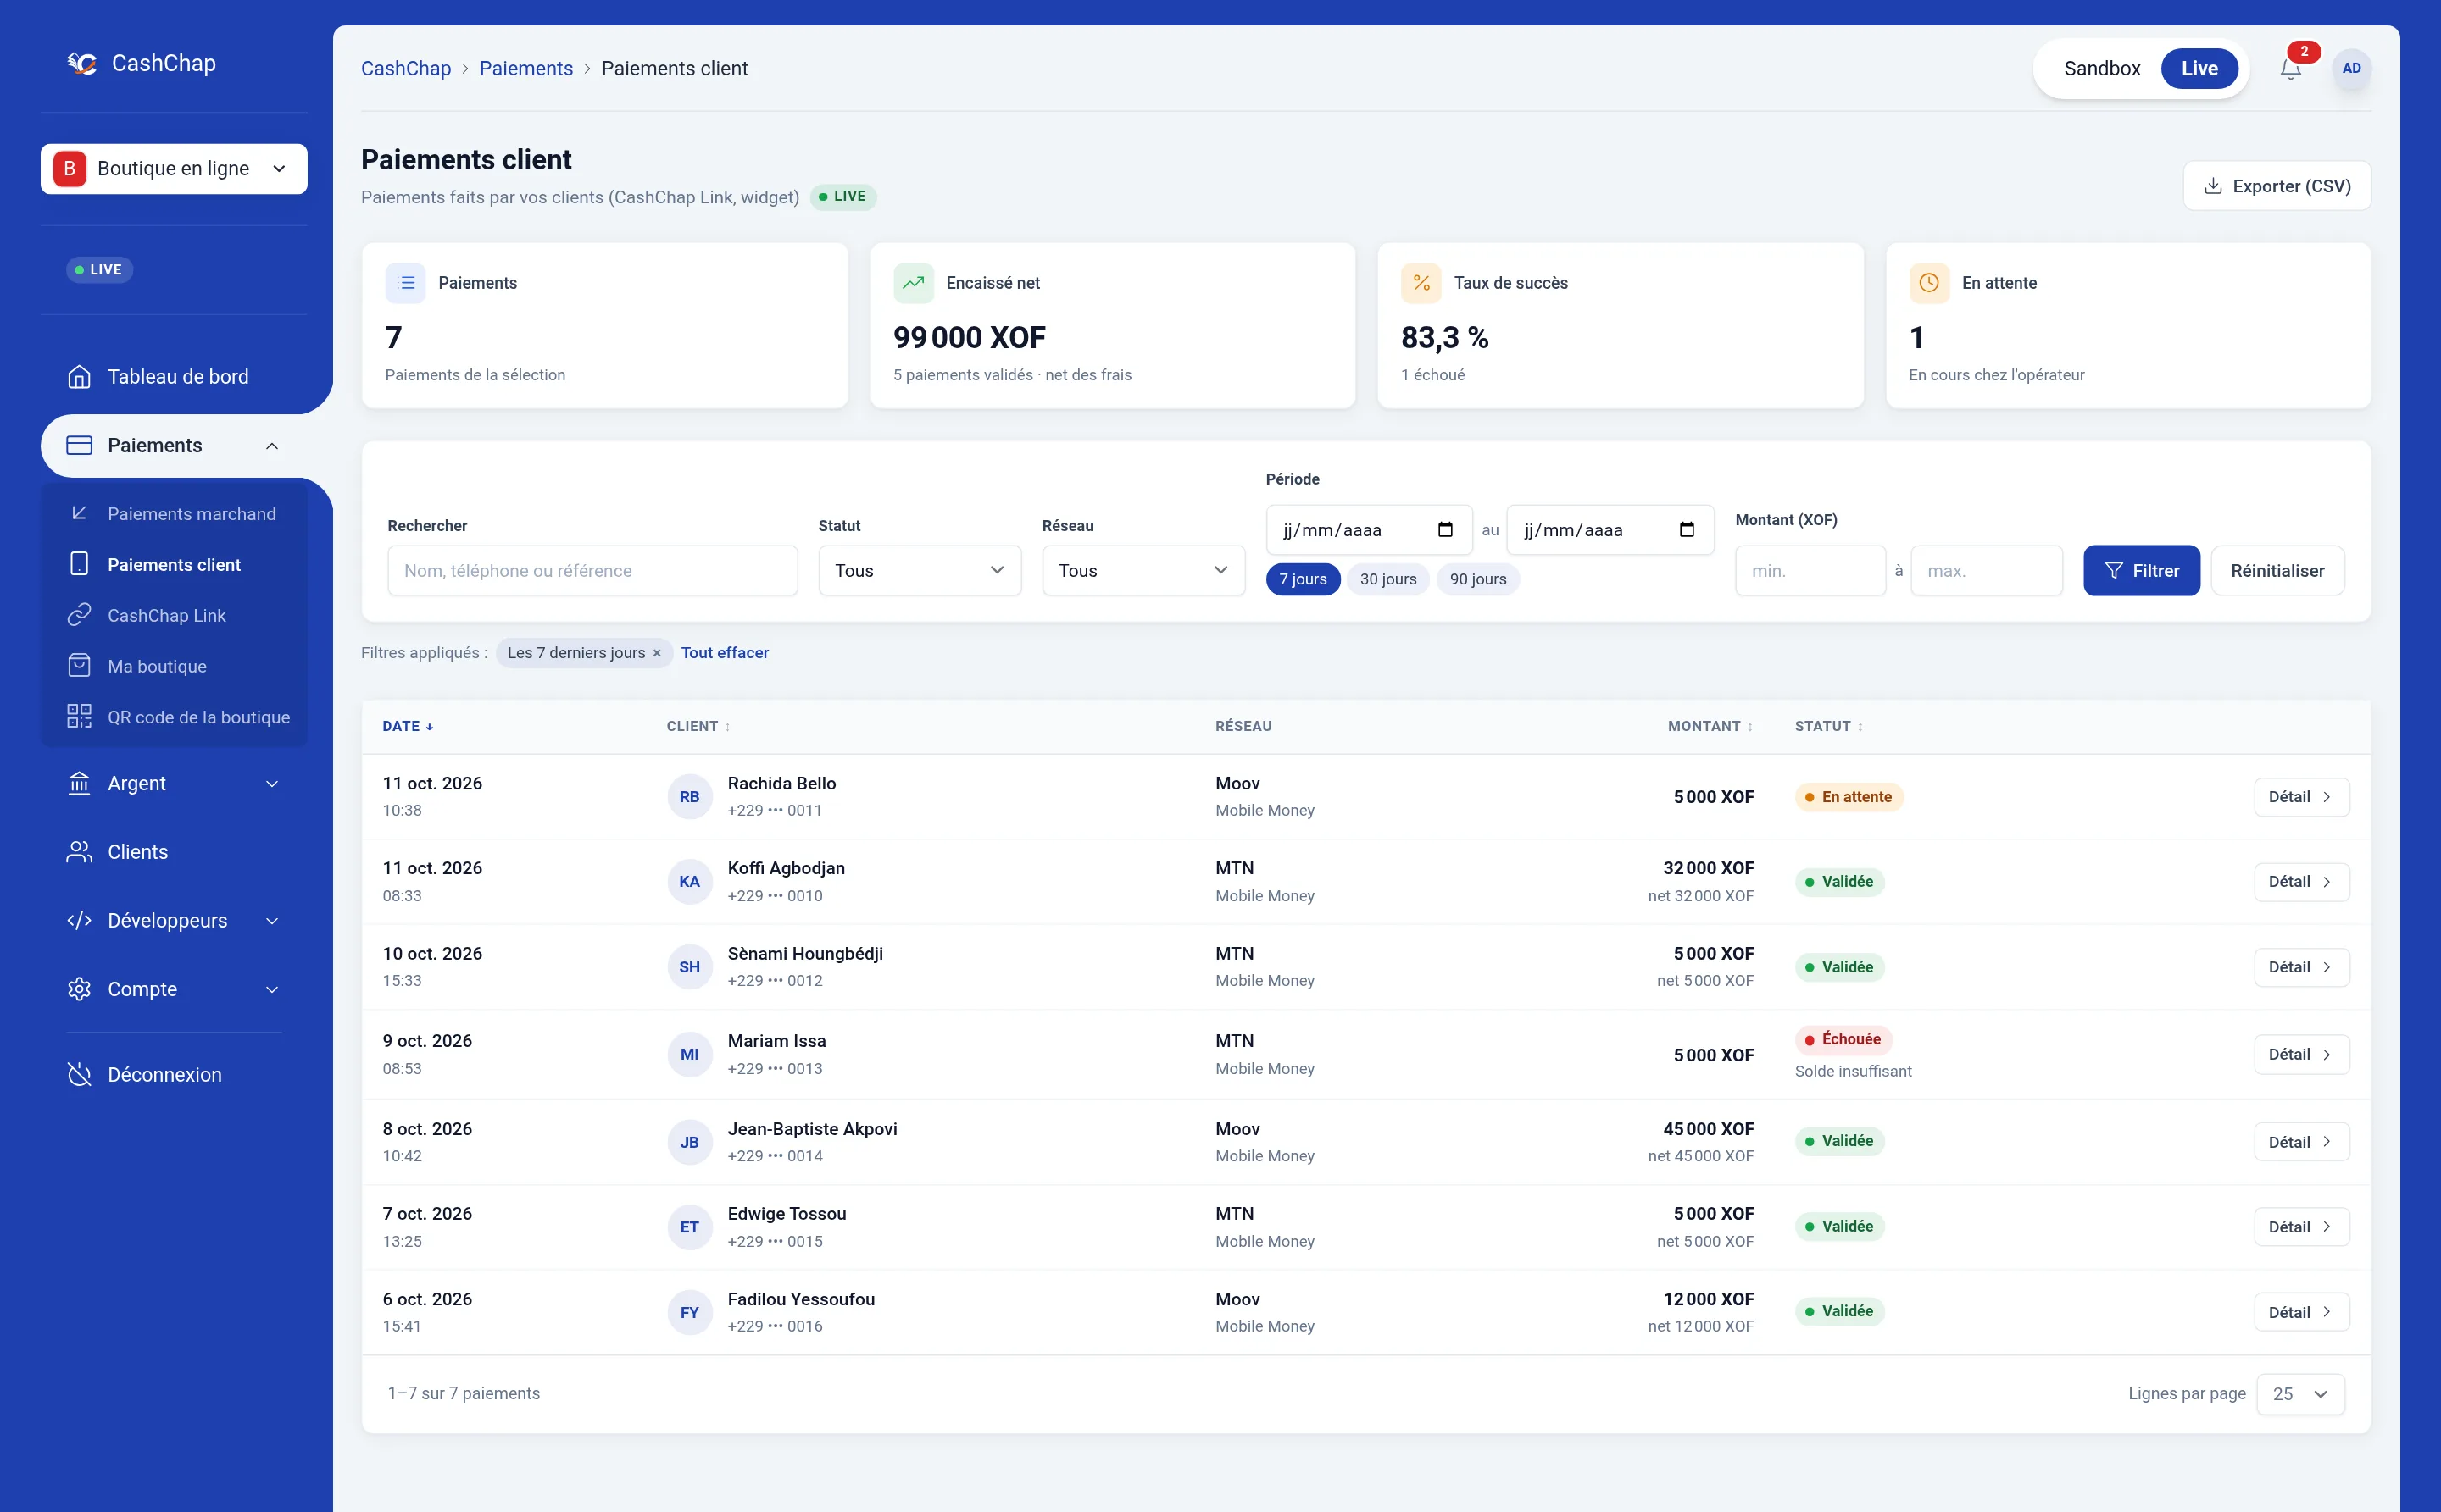Screen dimensions: 2441x1512
Task: Switch to Live mode
Action: [2199, 68]
